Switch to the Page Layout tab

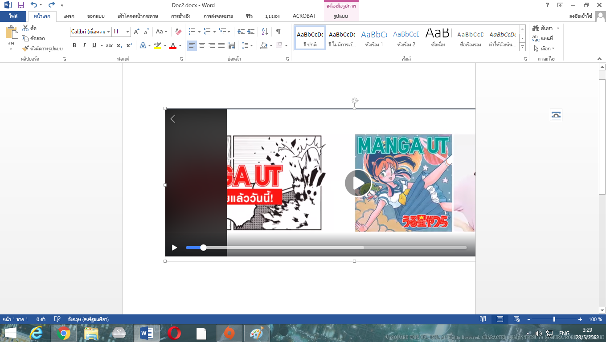[138, 16]
